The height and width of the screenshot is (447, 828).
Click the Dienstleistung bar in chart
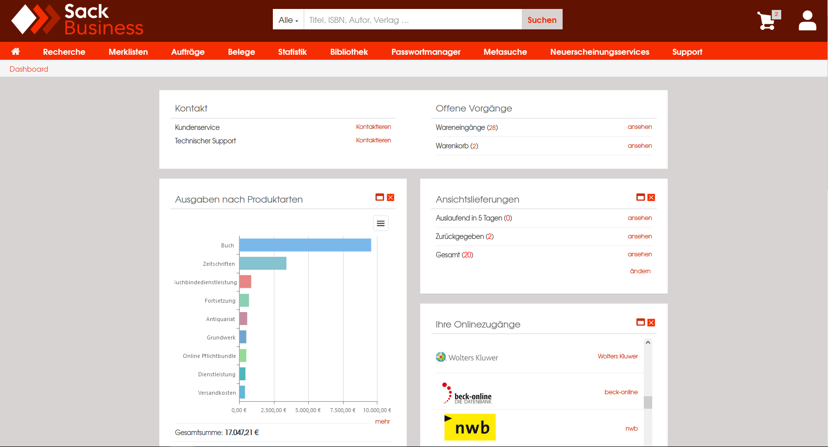click(x=242, y=374)
